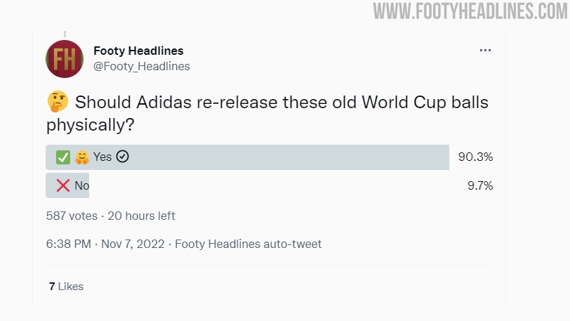
Task: Click the 90.3% poll result
Action: pos(475,157)
